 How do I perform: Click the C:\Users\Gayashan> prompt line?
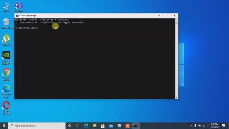coord(26,28)
